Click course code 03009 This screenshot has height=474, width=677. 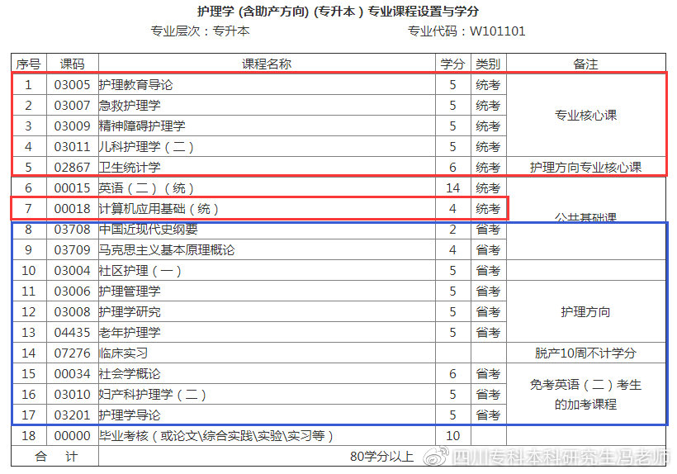pyautogui.click(x=72, y=126)
